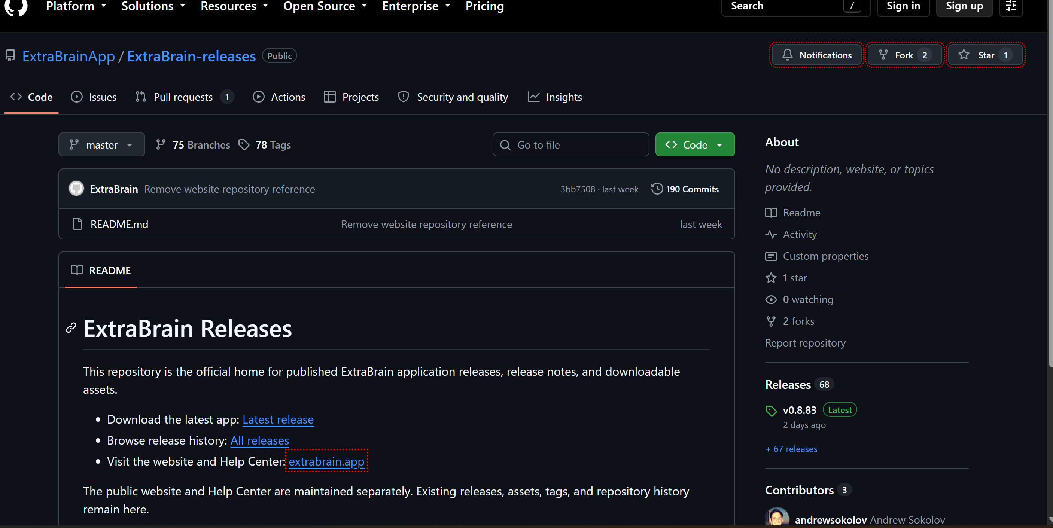Select the README tab in file viewer
Viewport: 1053px width, 528px height.
point(101,270)
